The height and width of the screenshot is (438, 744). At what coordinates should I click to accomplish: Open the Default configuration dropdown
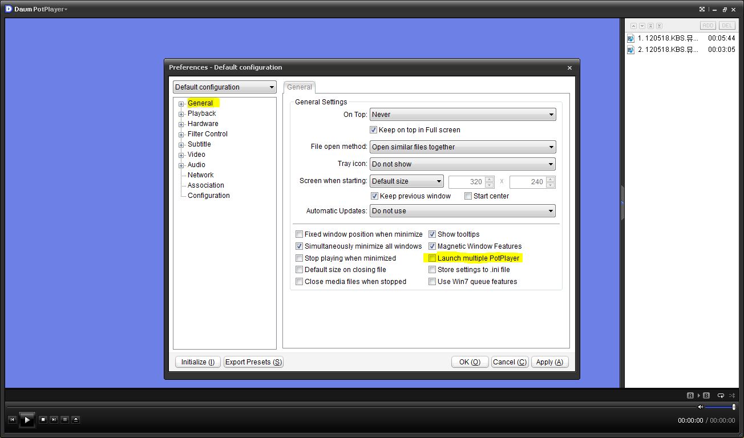225,87
